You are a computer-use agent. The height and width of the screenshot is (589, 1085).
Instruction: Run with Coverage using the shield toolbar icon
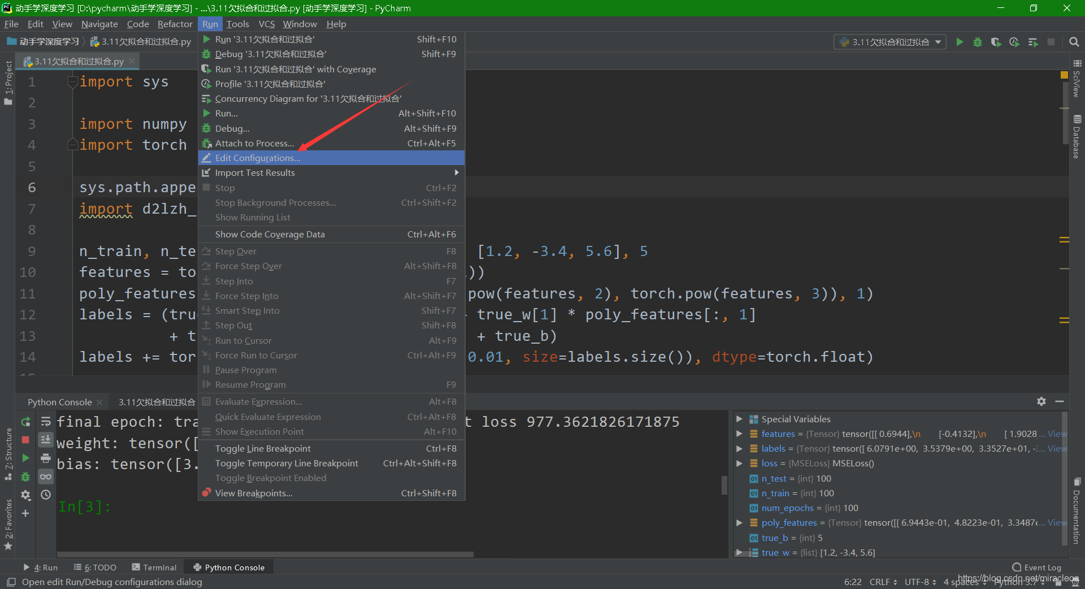click(x=996, y=42)
